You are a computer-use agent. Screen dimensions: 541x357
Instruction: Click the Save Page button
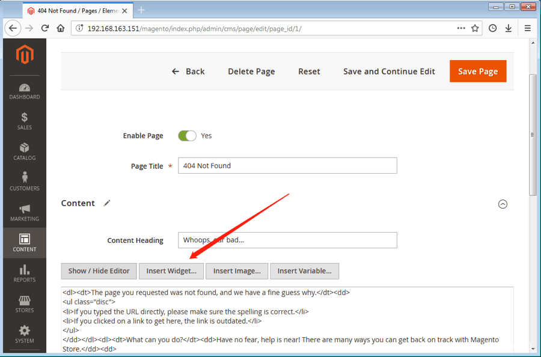click(478, 72)
